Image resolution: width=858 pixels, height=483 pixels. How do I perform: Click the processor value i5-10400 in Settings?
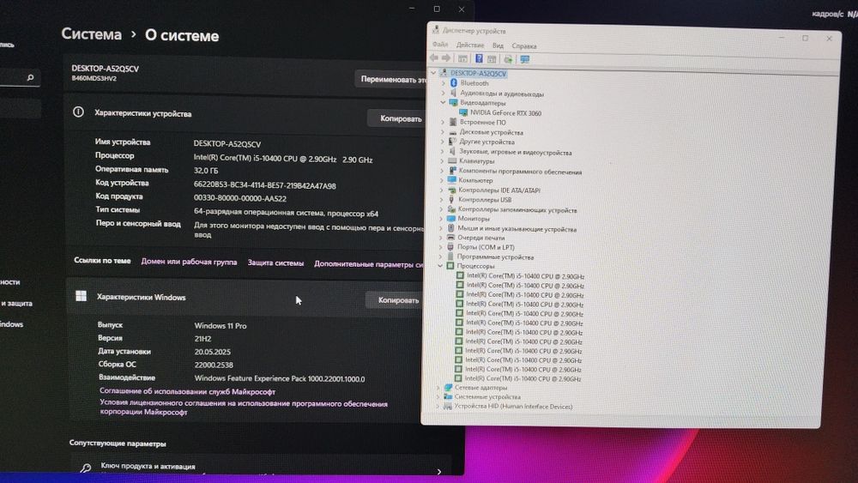point(283,160)
